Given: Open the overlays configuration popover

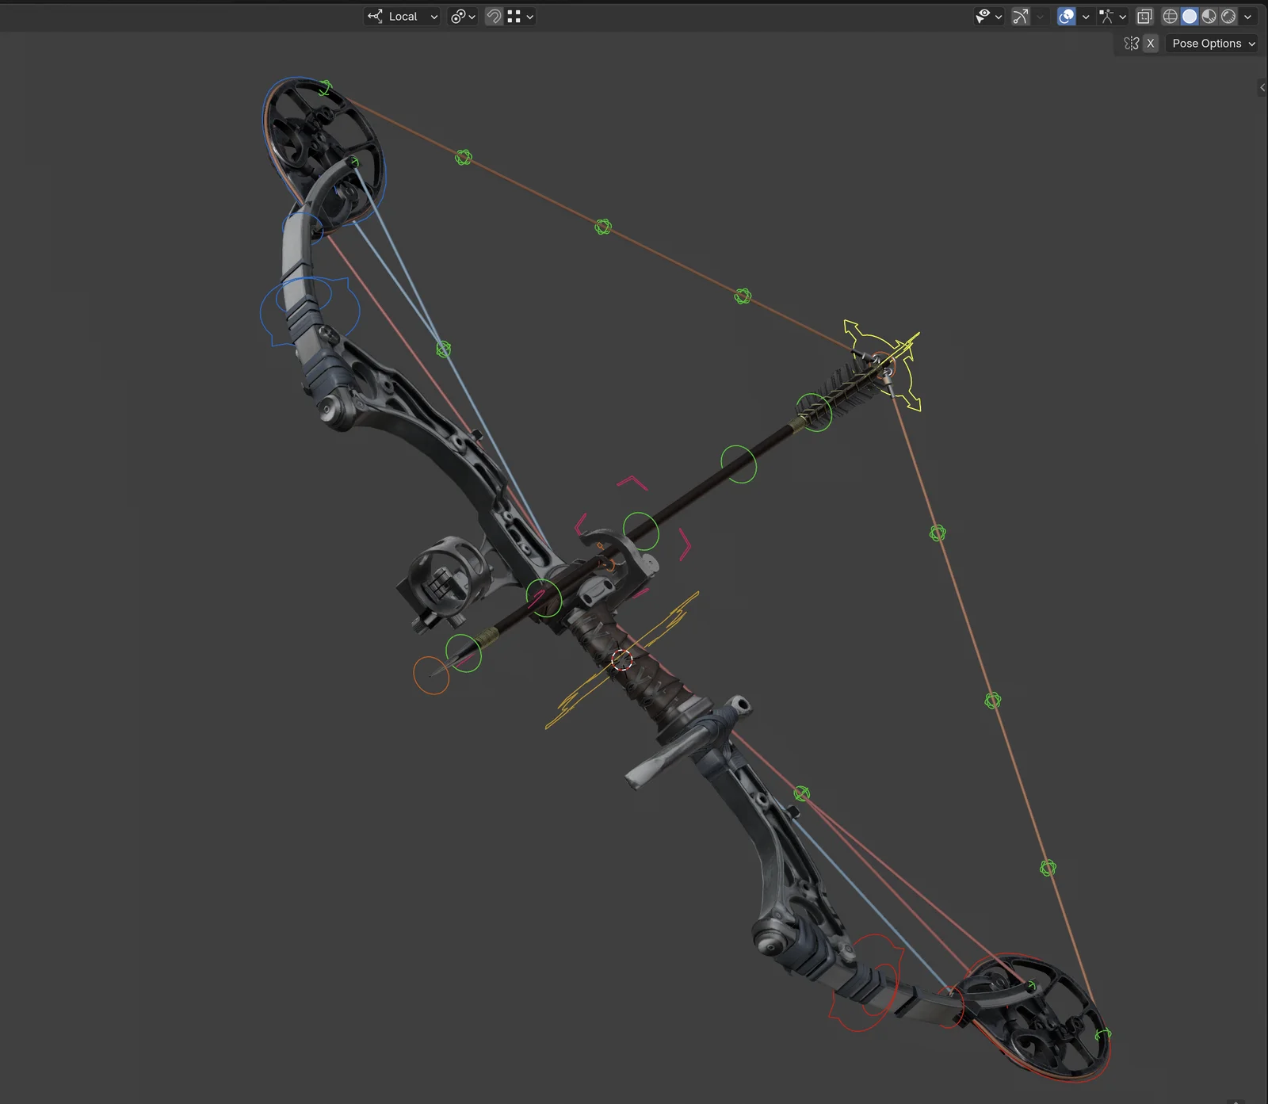Looking at the screenshot, I should coord(1085,17).
